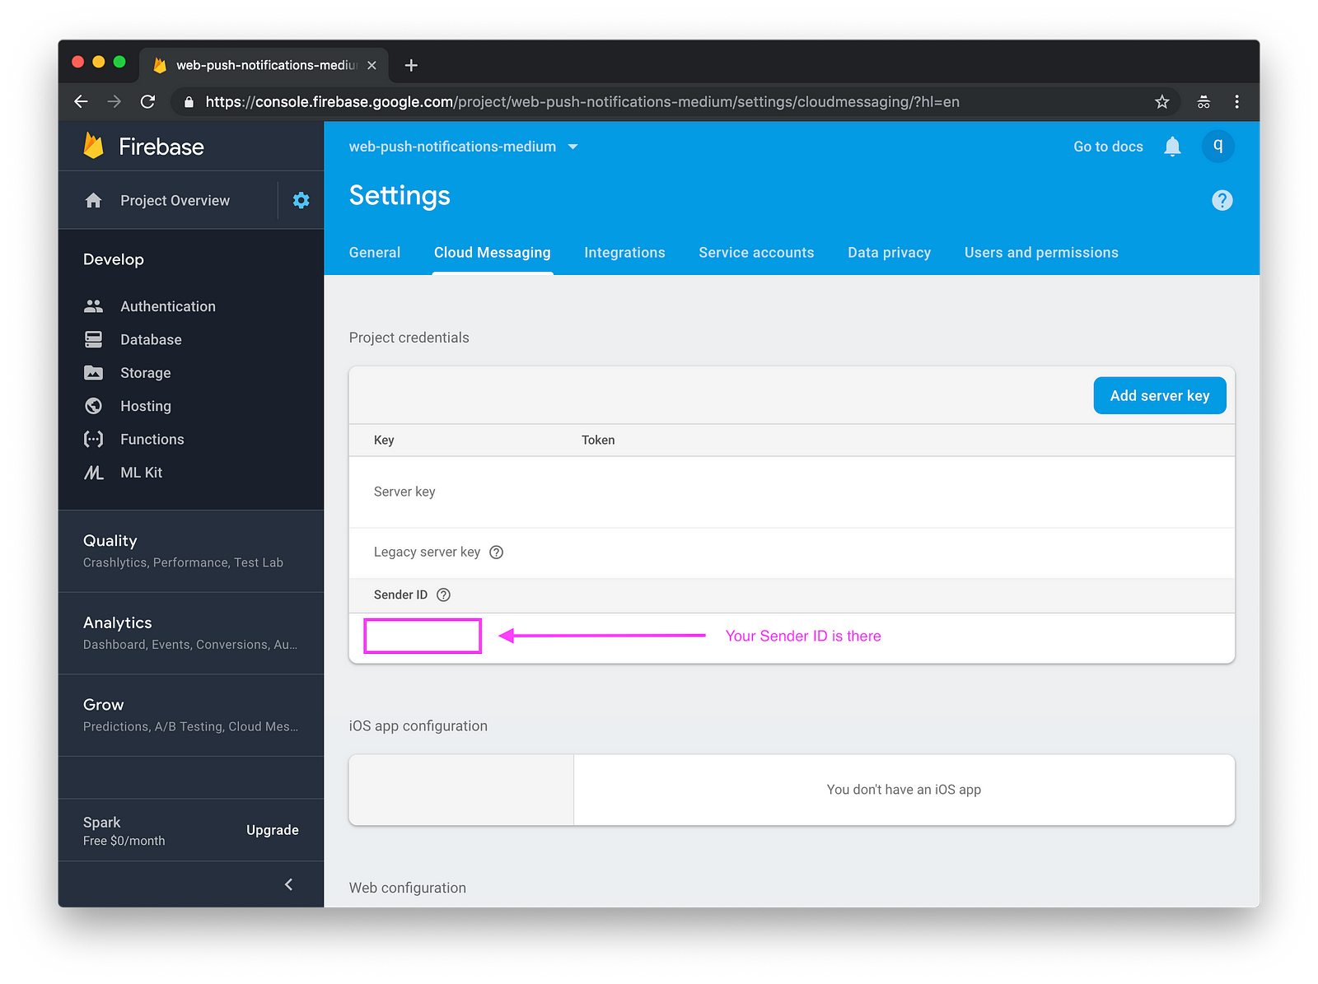This screenshot has height=984, width=1318.
Task: Show help for Legacy server key
Action: [x=496, y=552]
